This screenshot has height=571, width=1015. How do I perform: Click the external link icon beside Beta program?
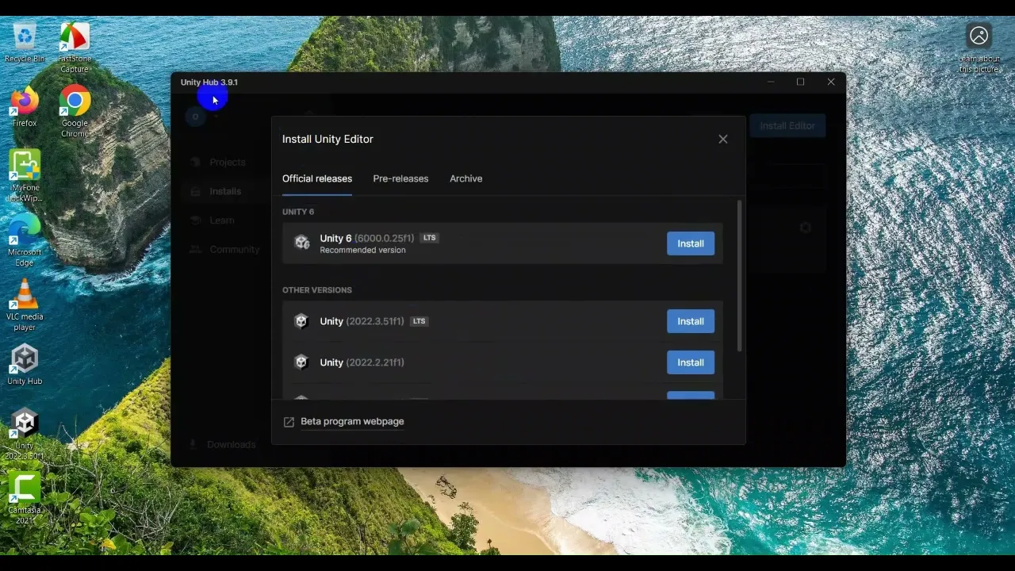pos(289,422)
